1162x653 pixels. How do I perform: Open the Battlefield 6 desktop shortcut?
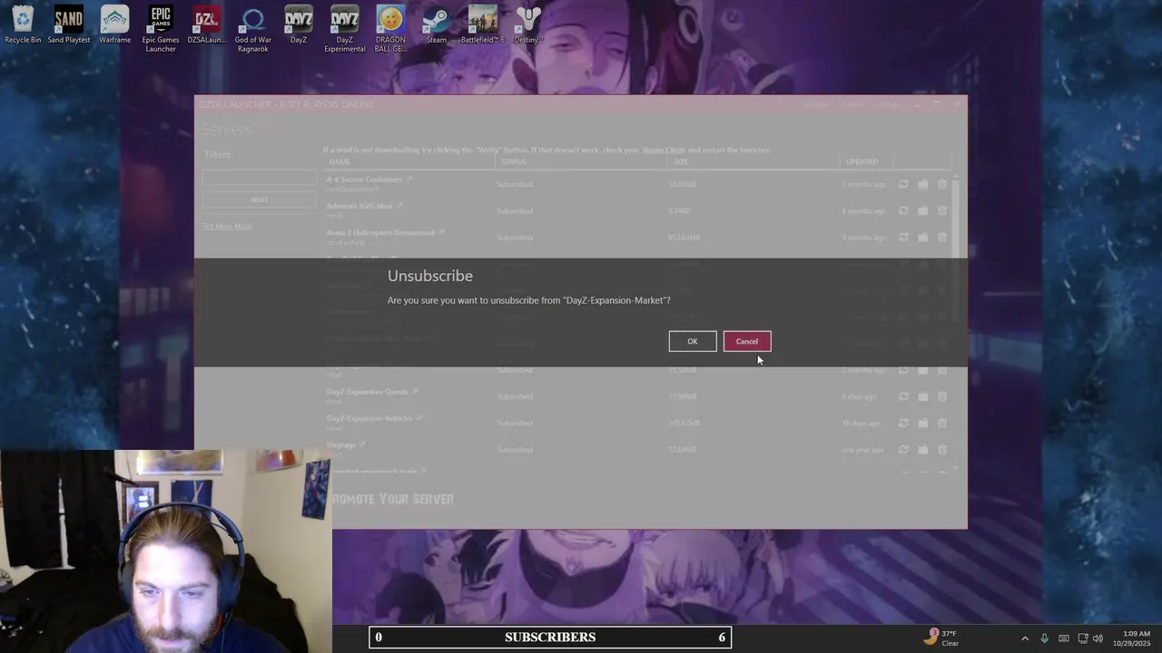(x=482, y=25)
